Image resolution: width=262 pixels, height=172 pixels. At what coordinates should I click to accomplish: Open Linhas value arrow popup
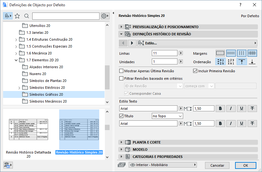(181, 53)
